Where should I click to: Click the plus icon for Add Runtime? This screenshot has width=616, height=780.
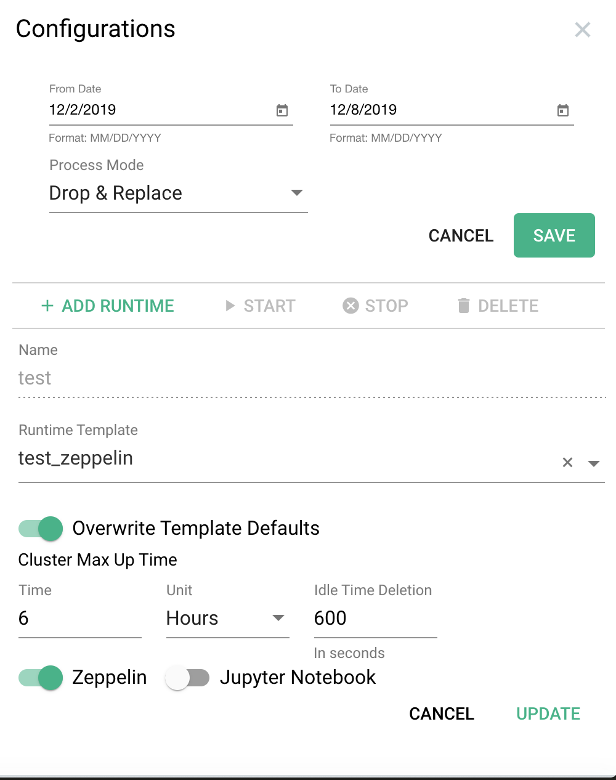(47, 306)
